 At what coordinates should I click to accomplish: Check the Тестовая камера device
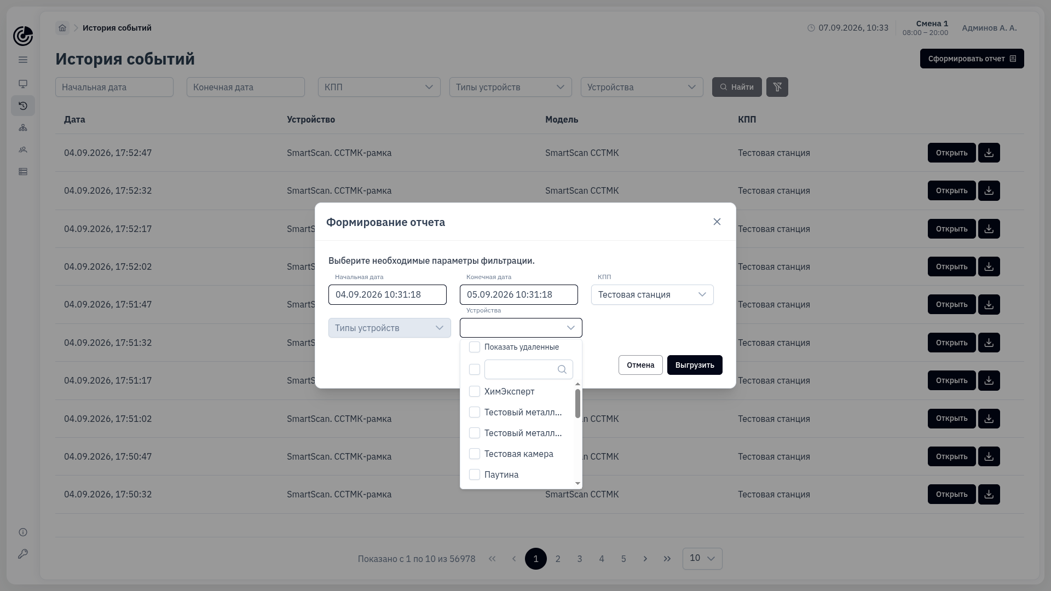[x=475, y=454]
